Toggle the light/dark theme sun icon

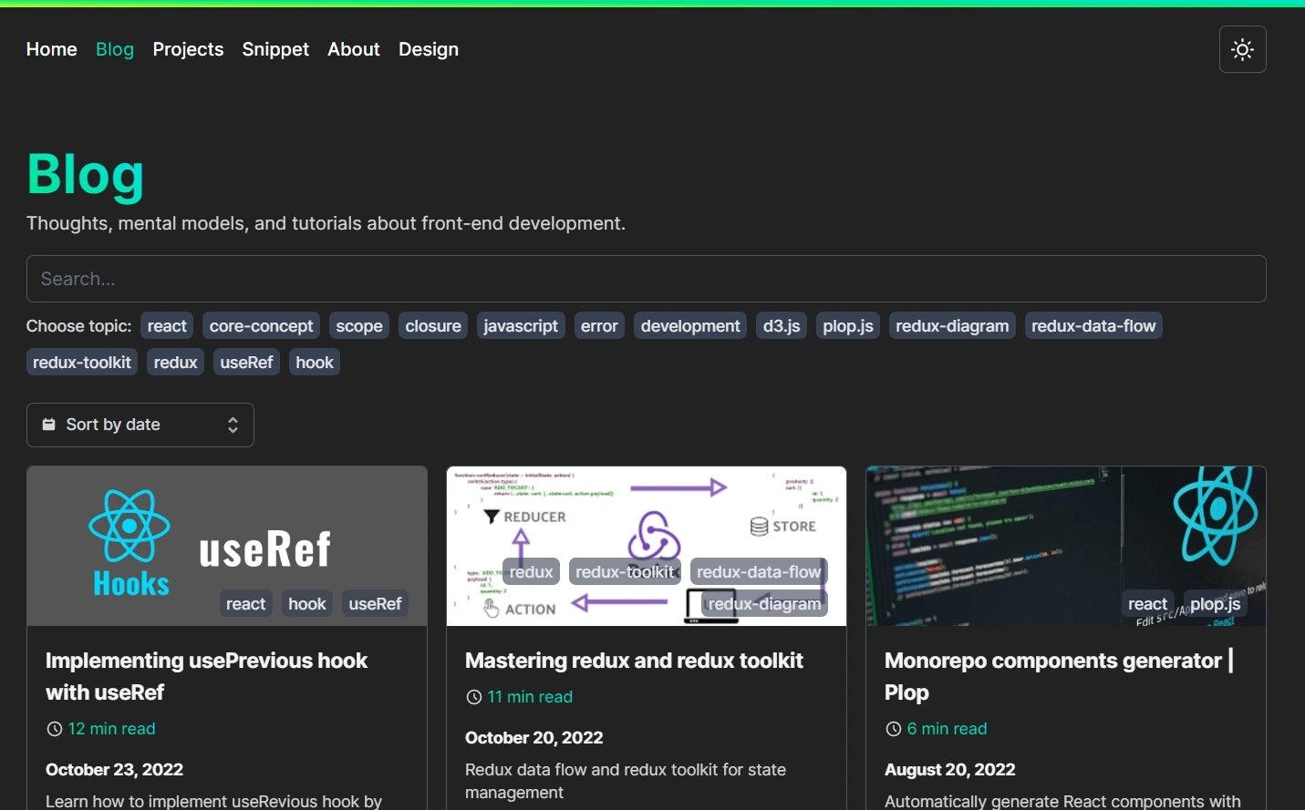1242,49
